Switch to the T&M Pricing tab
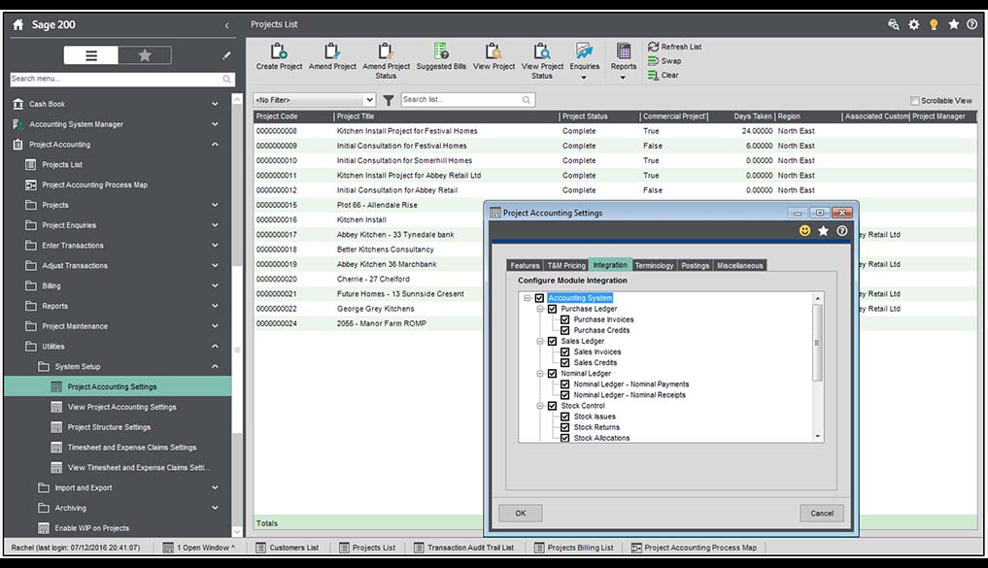 565,266
